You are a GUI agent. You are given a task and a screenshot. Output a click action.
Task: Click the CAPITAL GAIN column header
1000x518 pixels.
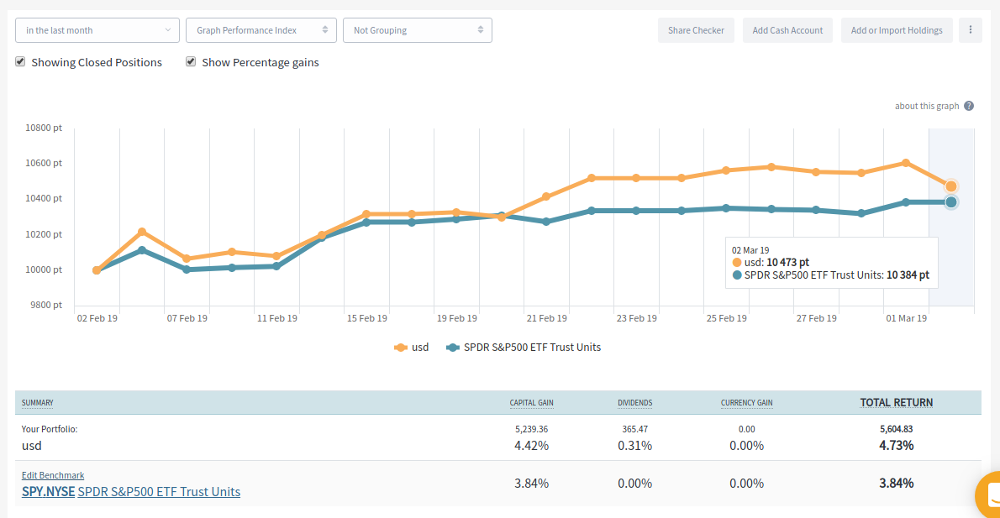531,403
